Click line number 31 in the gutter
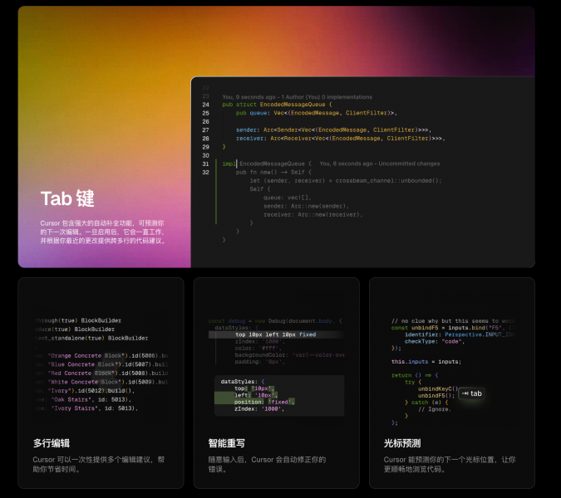The height and width of the screenshot is (498, 561). tap(206, 164)
